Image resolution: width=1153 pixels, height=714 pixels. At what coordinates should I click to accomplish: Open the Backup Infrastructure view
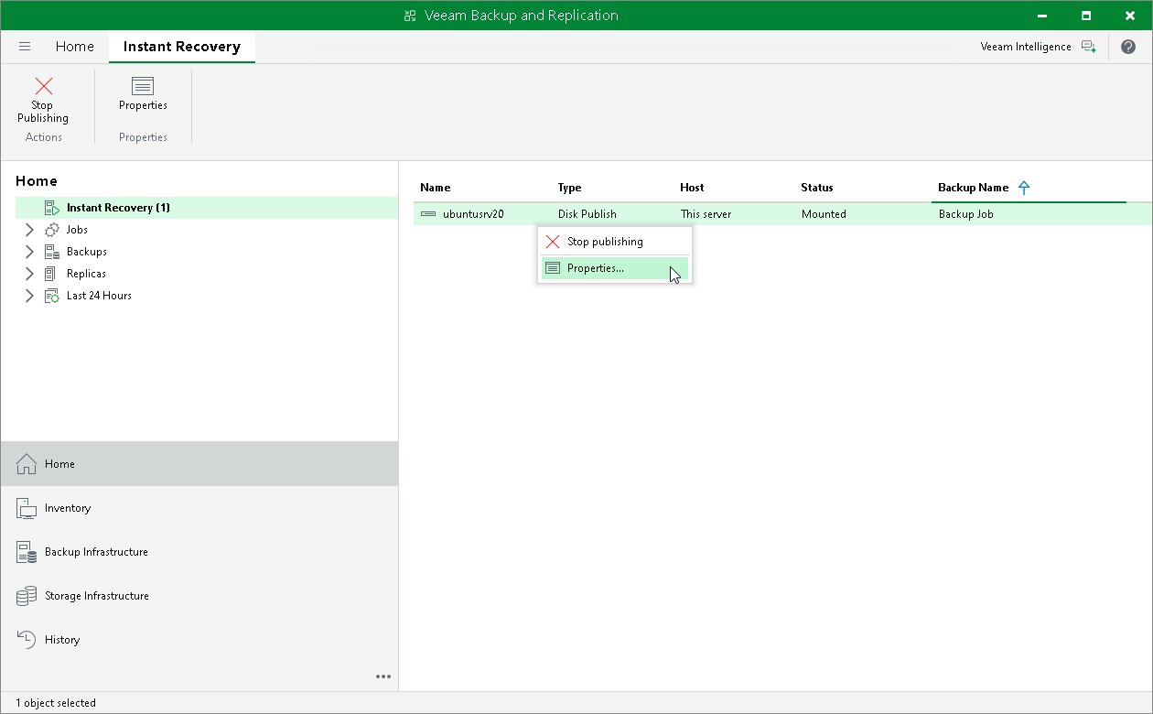tap(199, 552)
